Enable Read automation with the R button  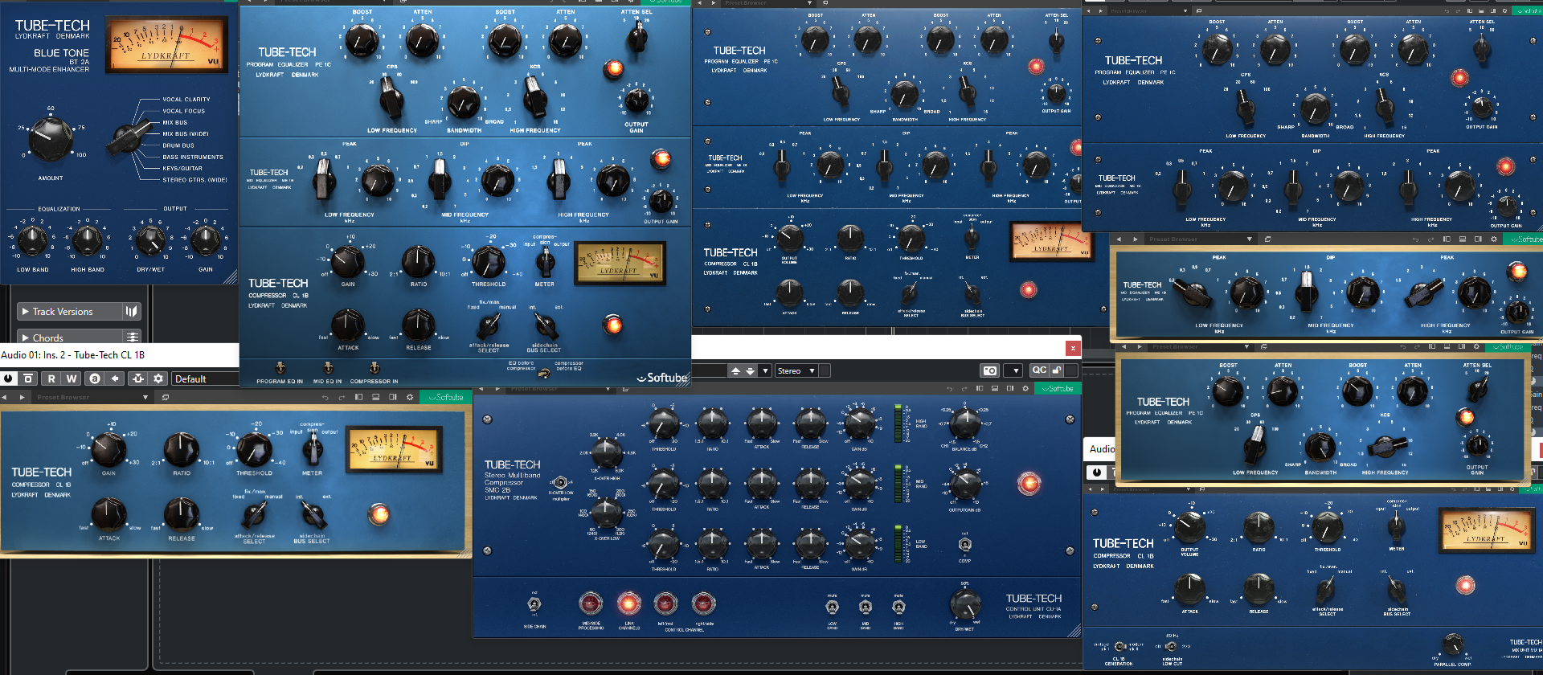tap(51, 378)
